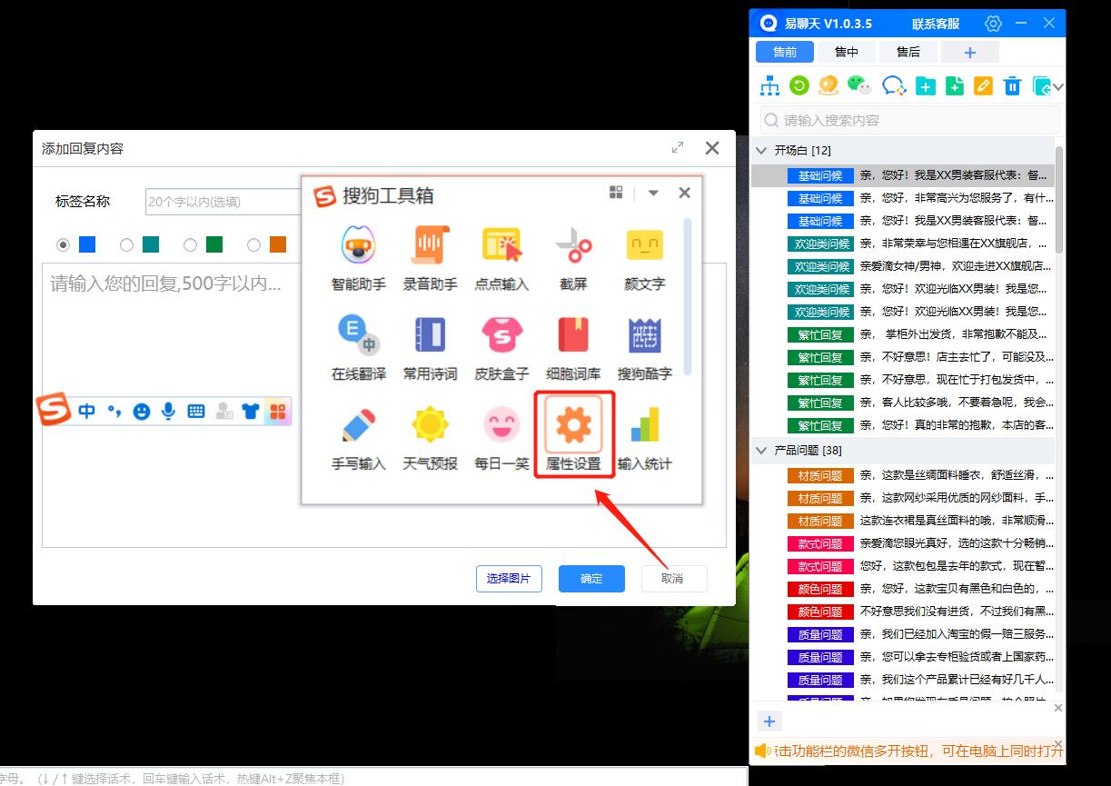This screenshot has width=1111, height=786.
Task: Confirm with the 确定 button
Action: [x=591, y=579]
